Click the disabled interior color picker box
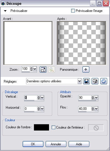Image resolution: width=110 pixels, height=151 pixels. 96,128
